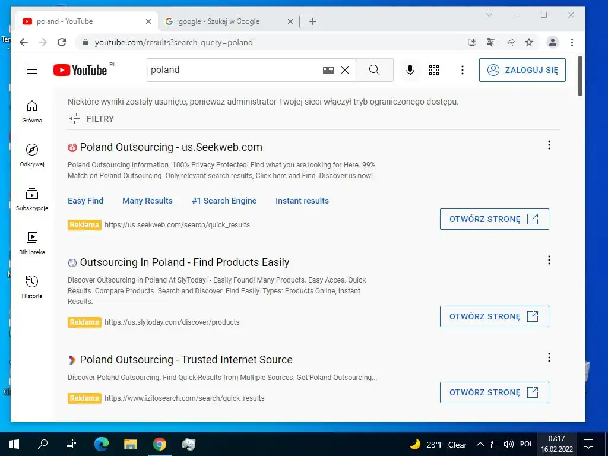
Task: Open Poland Outsourcing - us.Seekweb.com title
Action: (x=171, y=147)
